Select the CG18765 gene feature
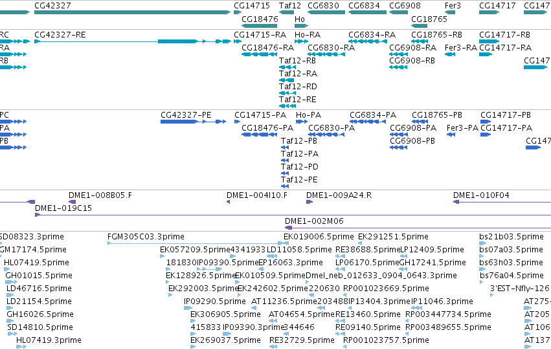551x350 pixels. [419, 26]
